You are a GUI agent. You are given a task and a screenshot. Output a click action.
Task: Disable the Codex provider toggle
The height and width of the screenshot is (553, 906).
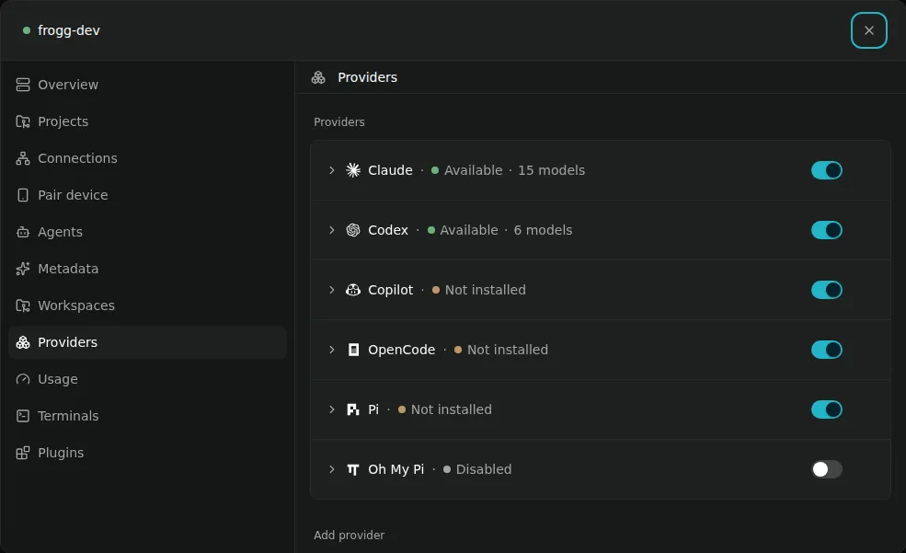click(826, 230)
